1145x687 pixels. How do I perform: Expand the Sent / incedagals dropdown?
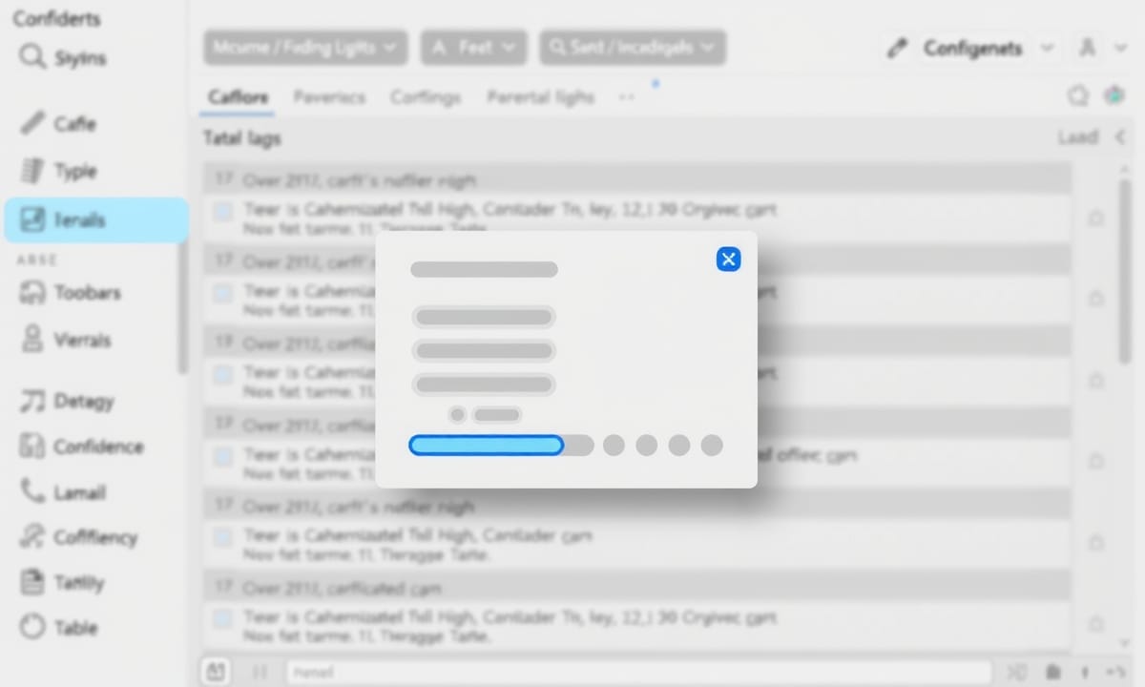632,47
